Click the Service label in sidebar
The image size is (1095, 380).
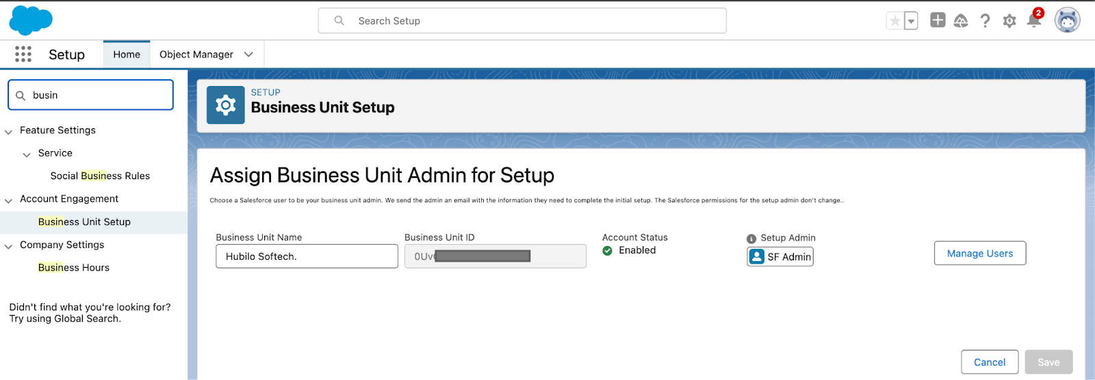click(x=55, y=153)
